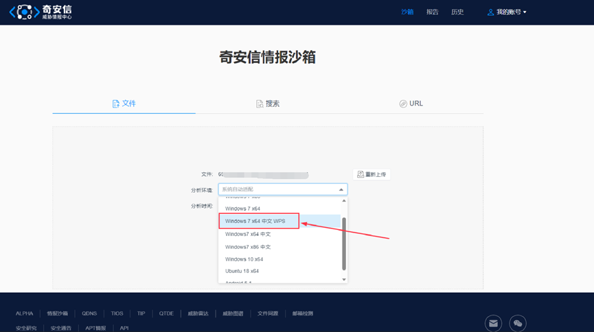Open the TIP footer link
This screenshot has width=594, height=332.
point(141,313)
